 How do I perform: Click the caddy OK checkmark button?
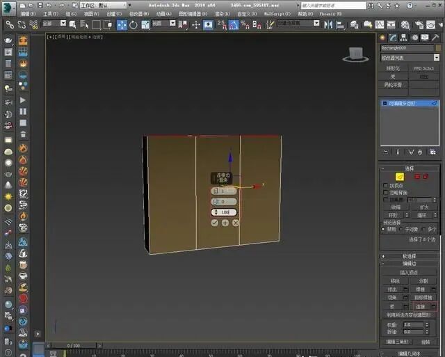[215, 223]
